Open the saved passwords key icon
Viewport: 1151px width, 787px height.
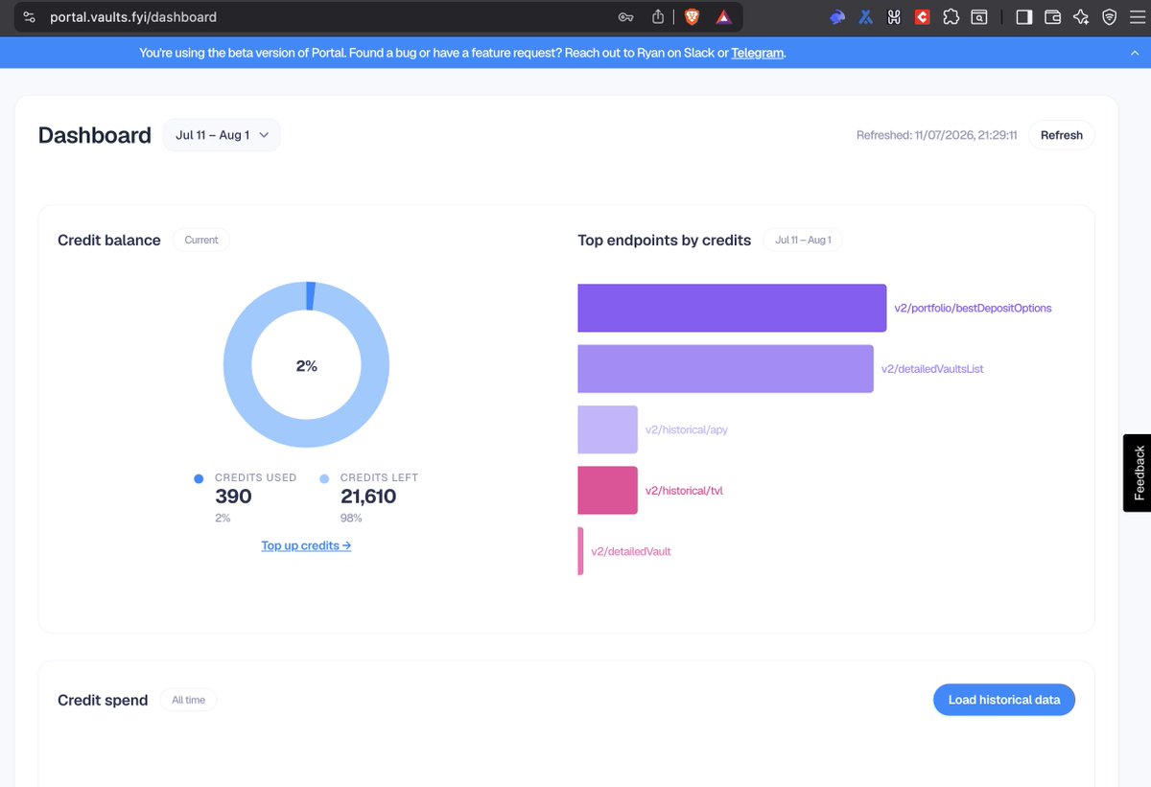point(625,17)
